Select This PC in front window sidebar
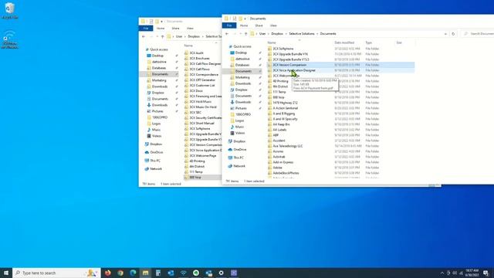 (239, 158)
